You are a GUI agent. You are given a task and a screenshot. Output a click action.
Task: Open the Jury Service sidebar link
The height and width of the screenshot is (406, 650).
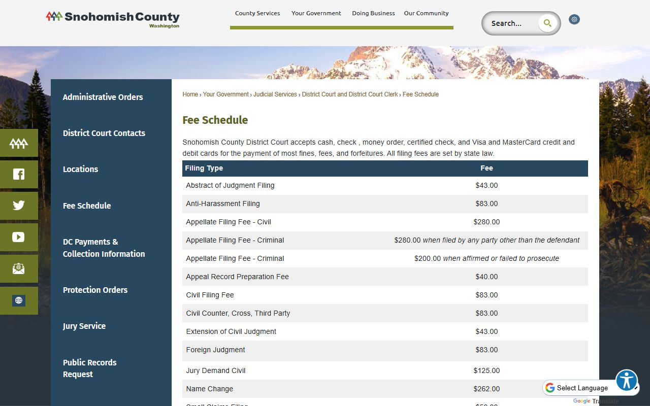[x=84, y=326]
